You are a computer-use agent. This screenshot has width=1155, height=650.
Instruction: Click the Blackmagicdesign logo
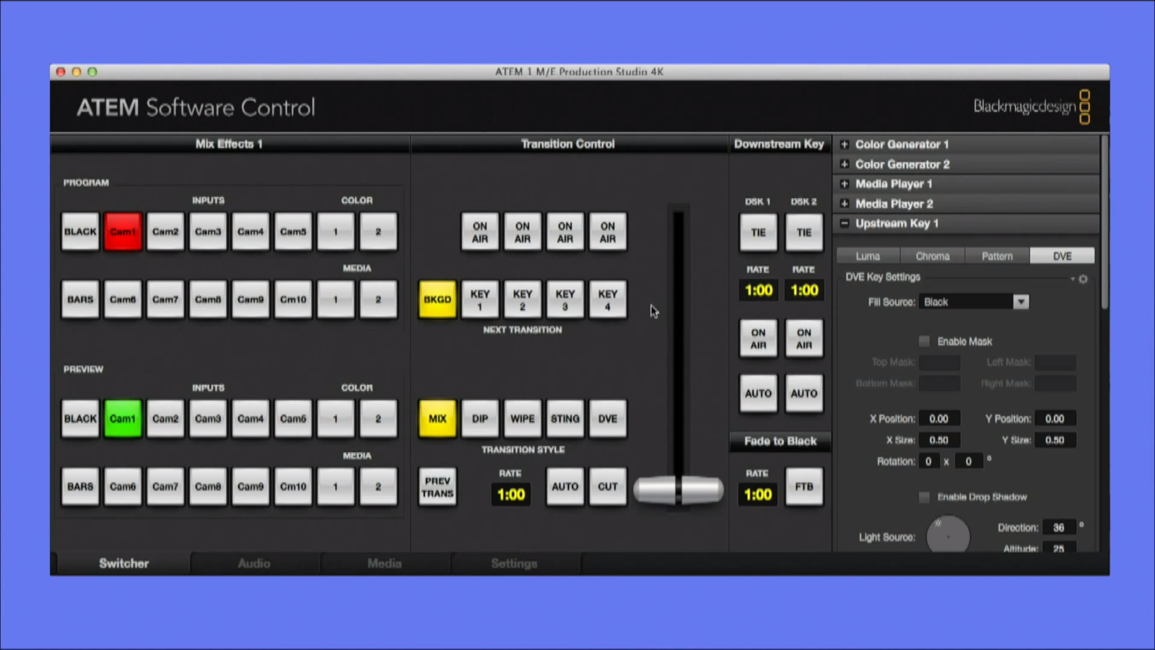[1032, 107]
